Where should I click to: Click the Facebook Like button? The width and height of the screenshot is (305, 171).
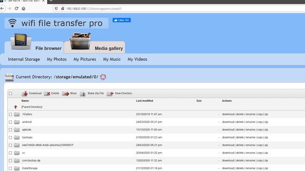pyautogui.click(x=122, y=20)
